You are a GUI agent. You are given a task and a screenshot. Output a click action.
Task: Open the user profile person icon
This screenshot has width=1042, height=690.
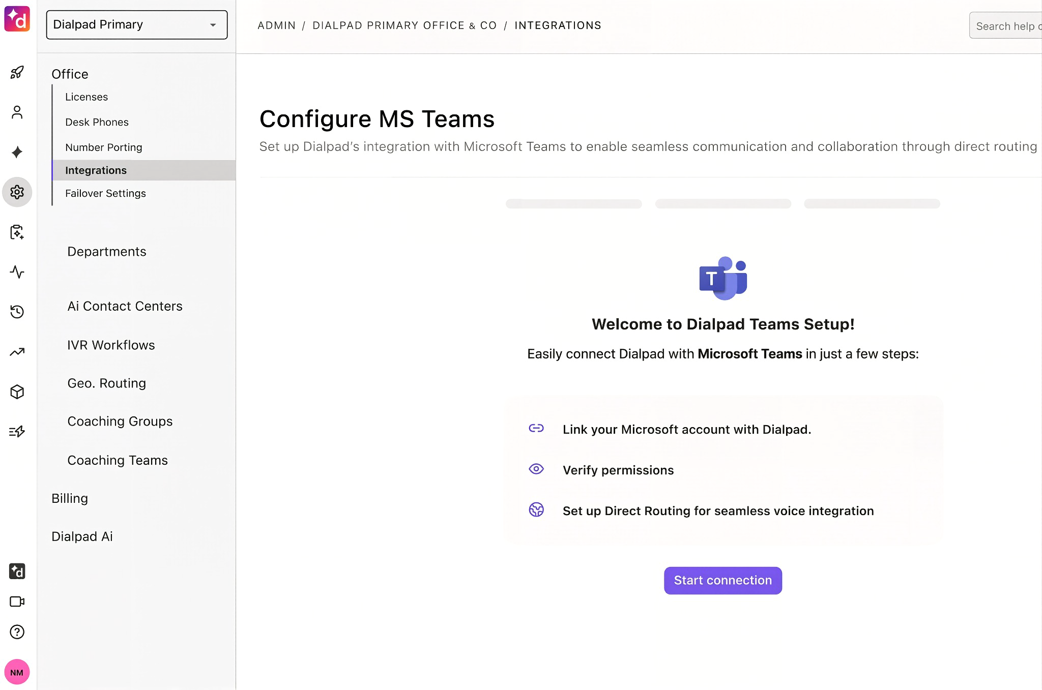17,112
